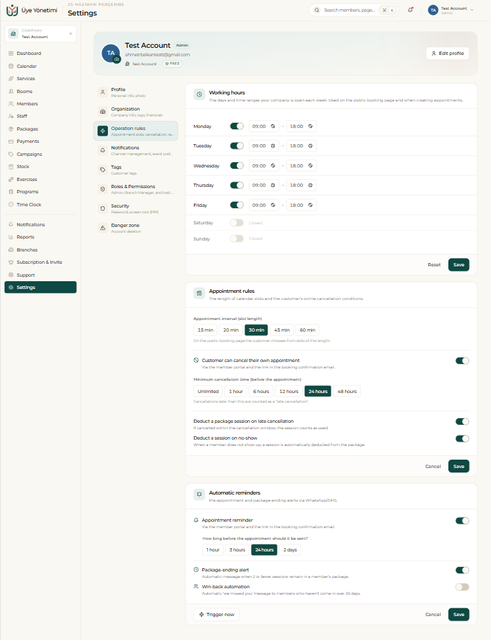491x640 pixels.
Task: Cancel changes in Appointment rules
Action: click(433, 466)
